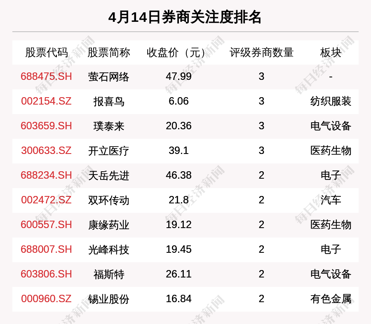
Task: Open stock code 002154.SZ
Action: (46, 101)
